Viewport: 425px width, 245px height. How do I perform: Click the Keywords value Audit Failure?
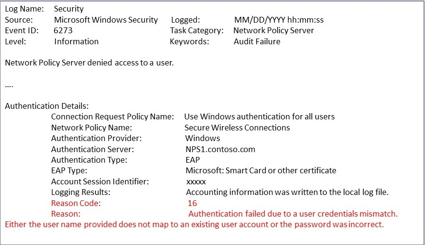click(x=257, y=41)
